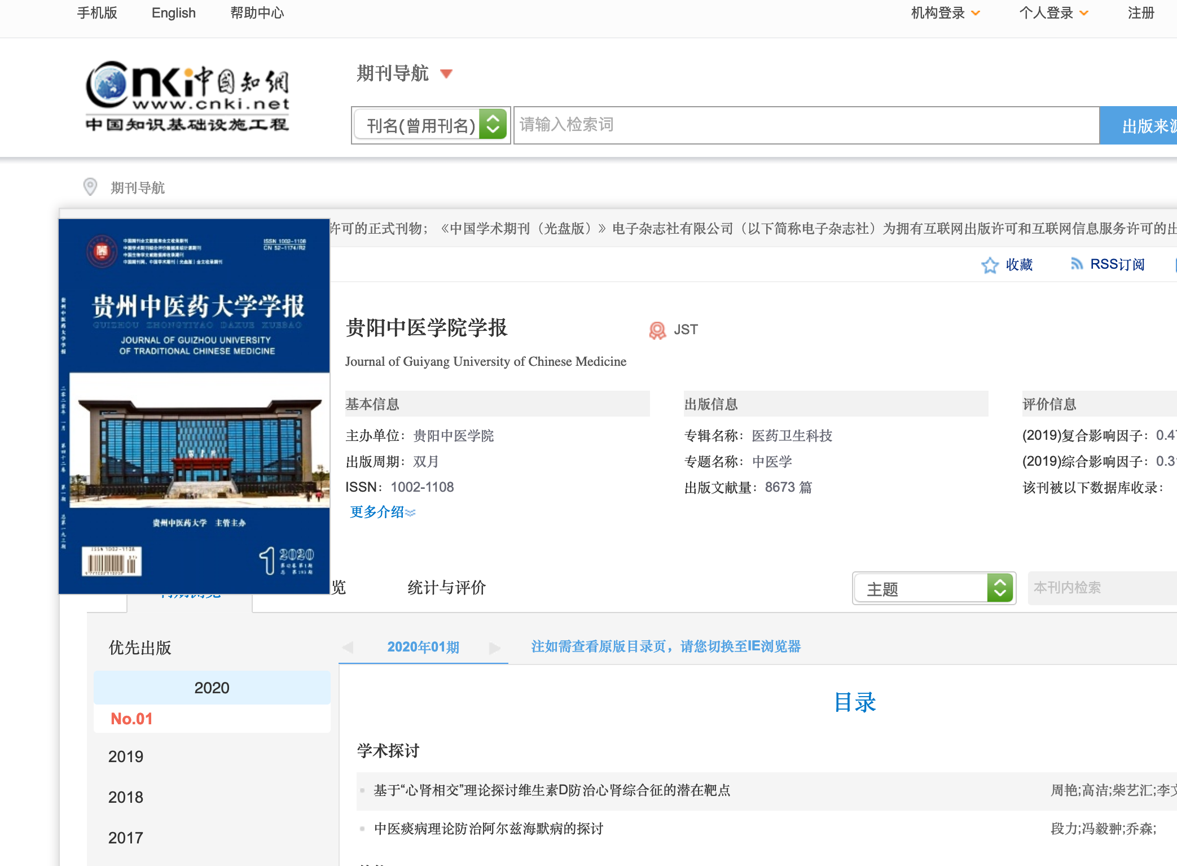Open the article on 心肾相交 and vitamin D
This screenshot has width=1177, height=866.
(x=552, y=790)
